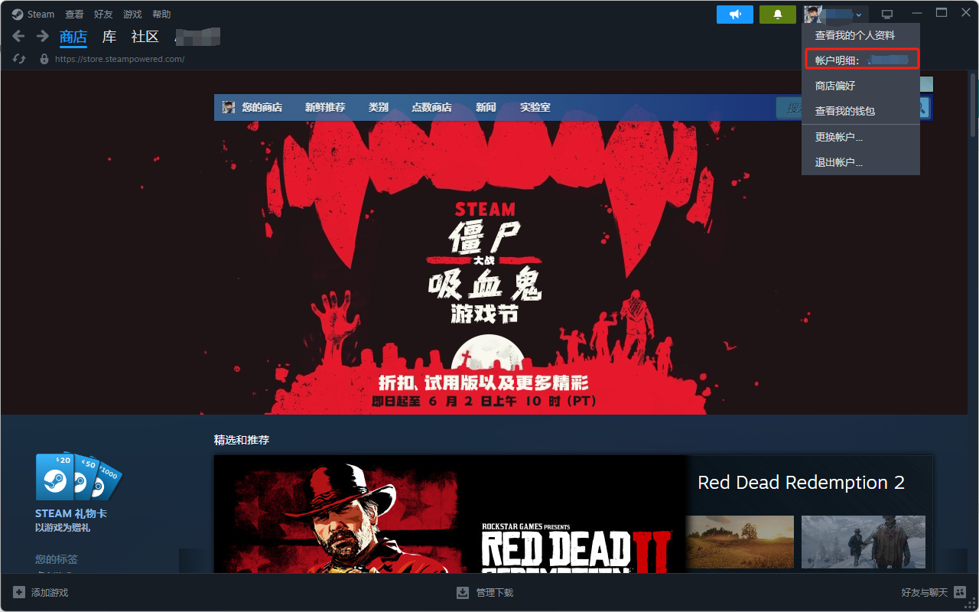Click the padlock icon beside the URL
The width and height of the screenshot is (979, 612).
[x=44, y=59]
